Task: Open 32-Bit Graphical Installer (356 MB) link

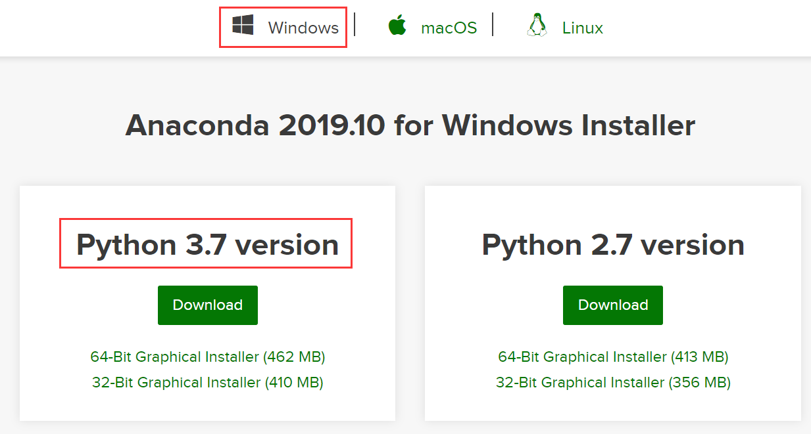Action: coord(613,381)
